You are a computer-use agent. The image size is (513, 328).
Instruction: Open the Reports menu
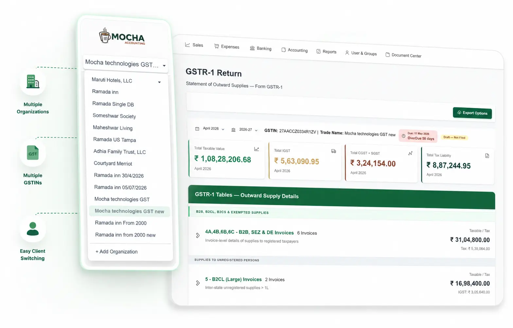(327, 52)
